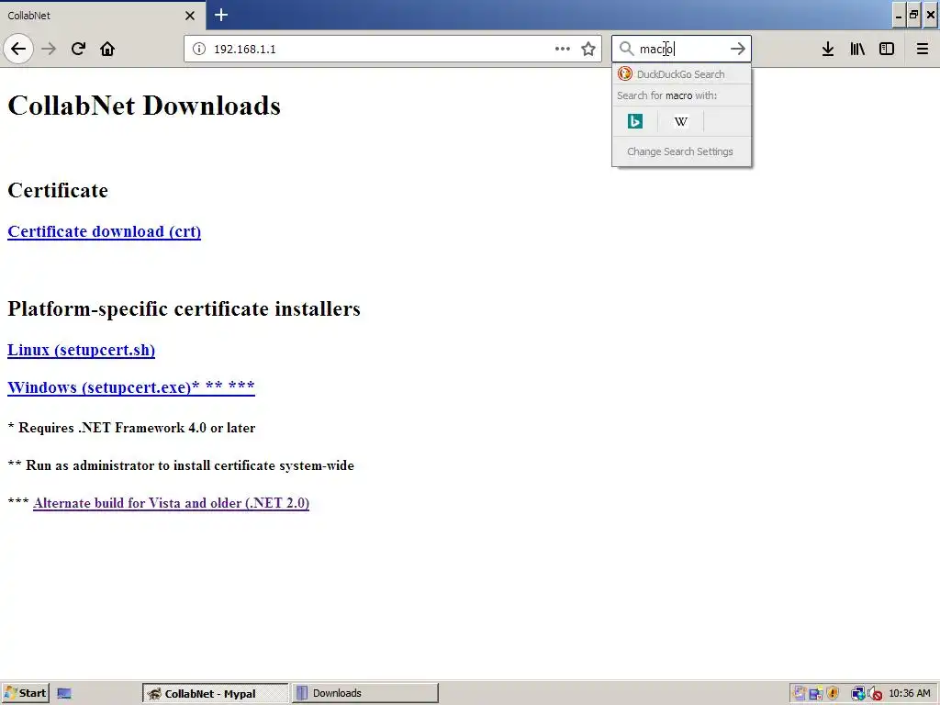Open page actions three-dot menu
Screen dimensions: 940x705
563,49
